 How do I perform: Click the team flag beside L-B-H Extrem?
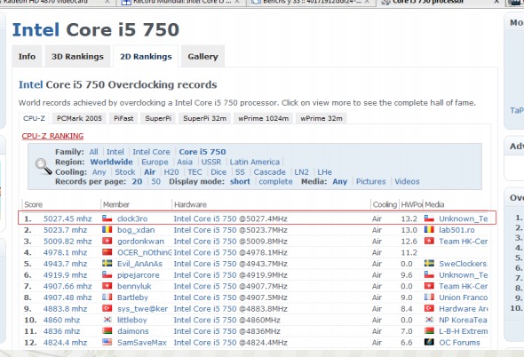coord(429,331)
